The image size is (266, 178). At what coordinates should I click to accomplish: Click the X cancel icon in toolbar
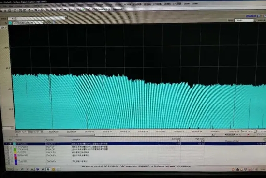[x=79, y=10]
